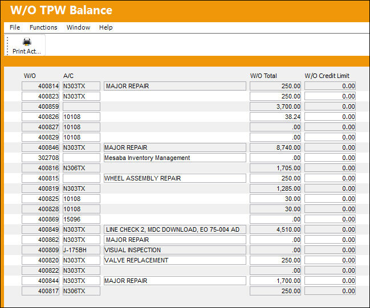This screenshot has width=370, height=308.
Task: Select W/O number 400819 field
Action: tap(40, 188)
